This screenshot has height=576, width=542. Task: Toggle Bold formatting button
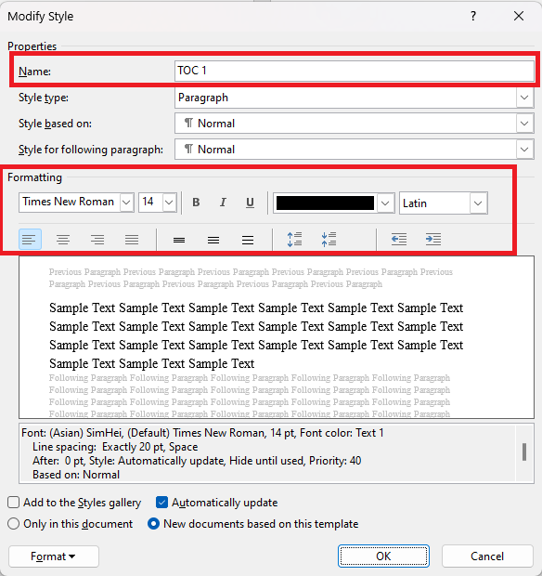pos(196,203)
